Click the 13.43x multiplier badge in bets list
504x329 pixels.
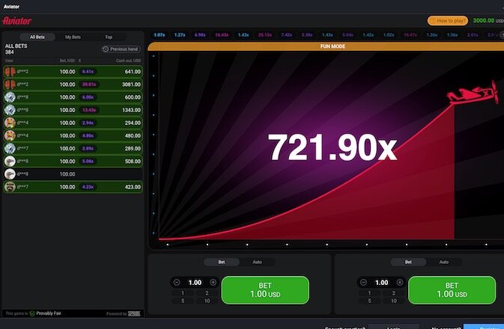click(x=89, y=110)
